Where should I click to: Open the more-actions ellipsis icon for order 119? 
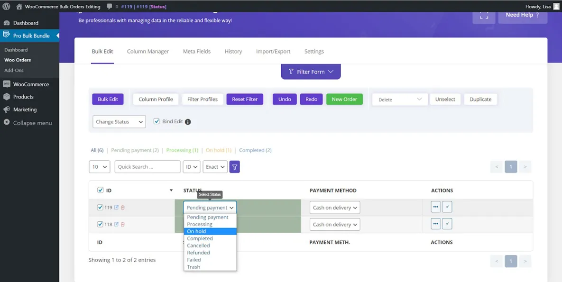click(x=435, y=207)
